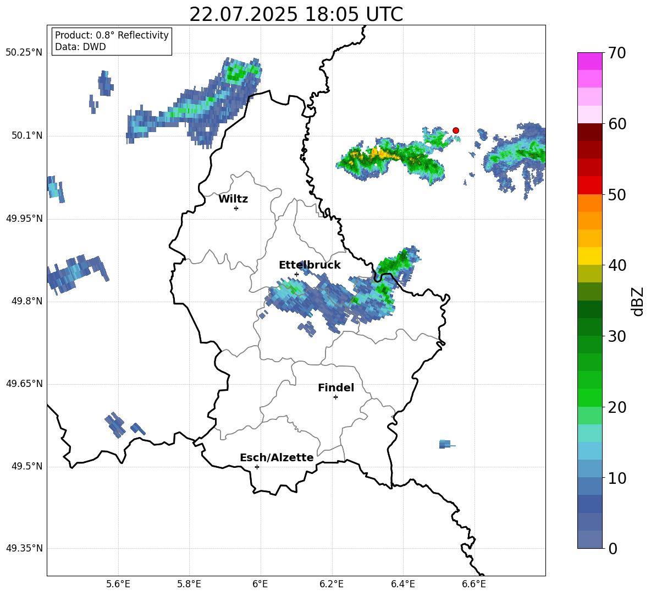The height and width of the screenshot is (595, 651).
Task: Click the 49.95°N latitude label
Action: tap(24, 219)
